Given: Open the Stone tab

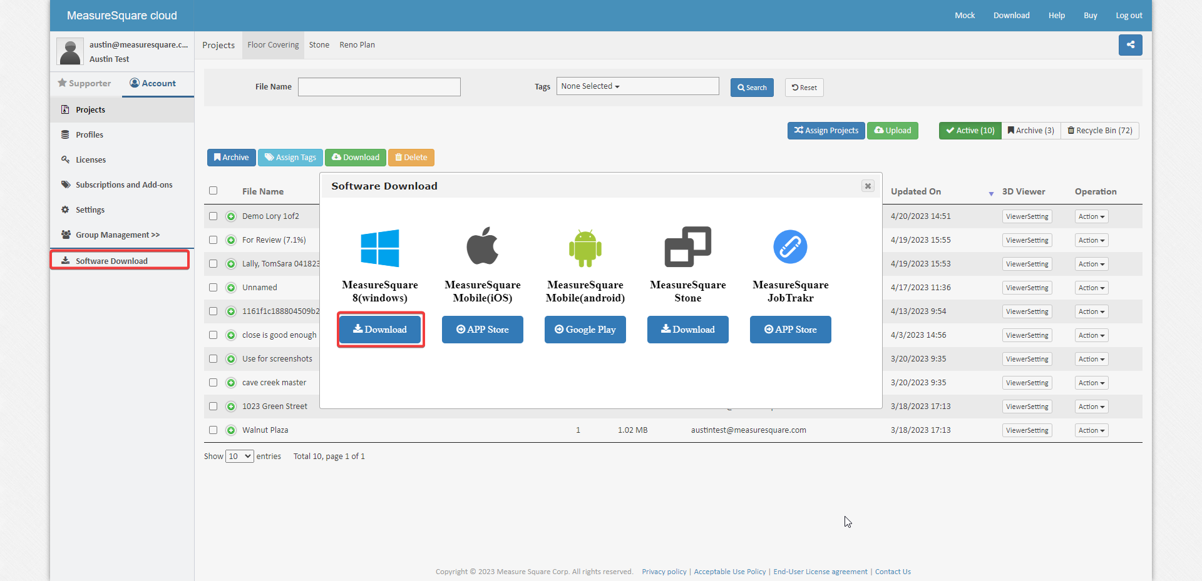Looking at the screenshot, I should pos(319,45).
